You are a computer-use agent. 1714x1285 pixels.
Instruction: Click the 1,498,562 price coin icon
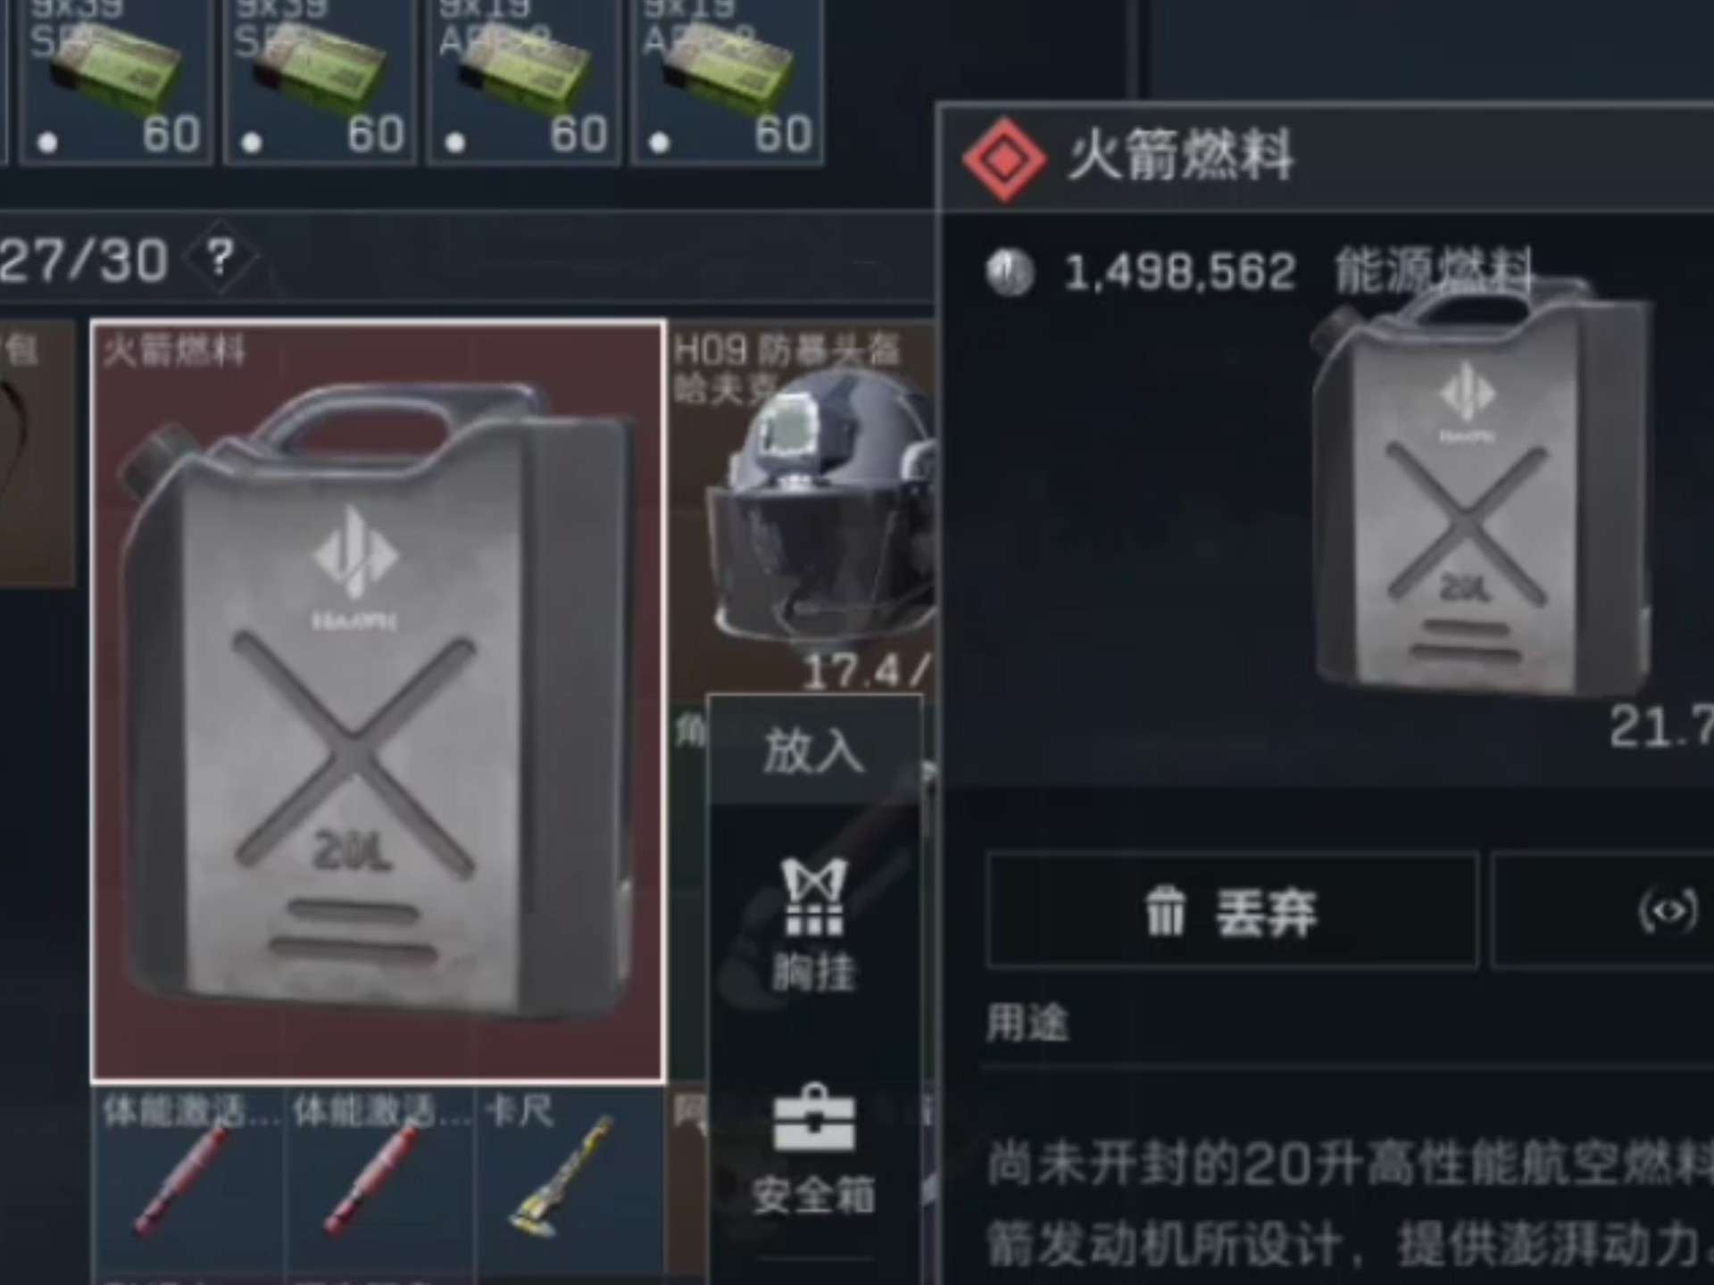[1011, 272]
